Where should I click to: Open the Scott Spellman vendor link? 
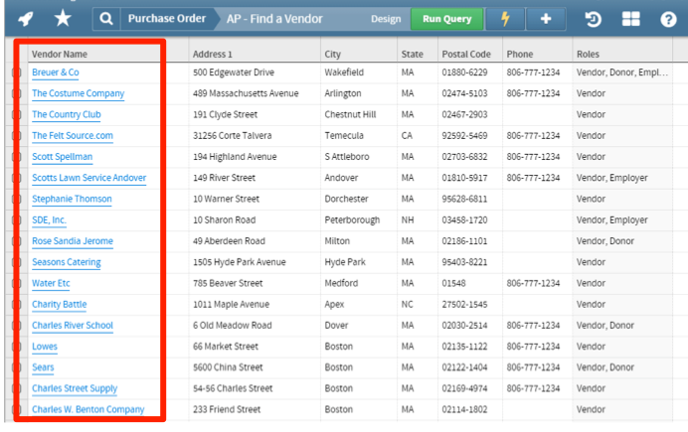(62, 157)
